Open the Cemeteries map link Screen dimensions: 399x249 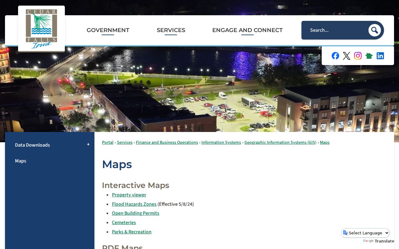click(124, 223)
